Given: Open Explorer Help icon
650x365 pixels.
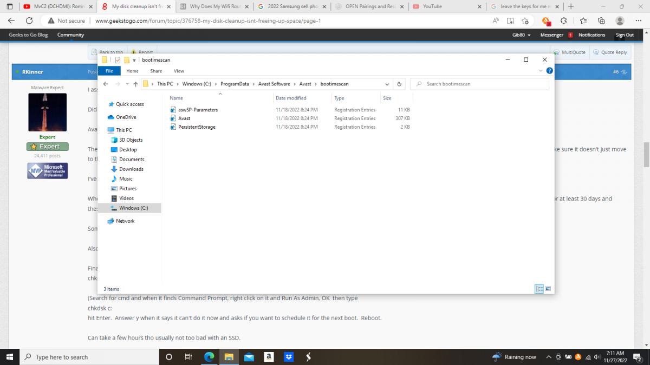Looking at the screenshot, I should 549,71.
